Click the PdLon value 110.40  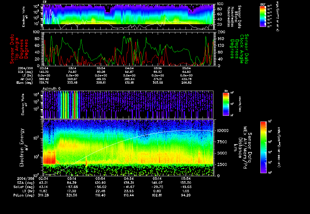(100, 195)
